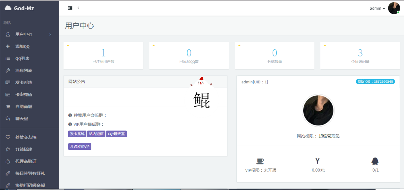Click the rocket icon beside 每日签到有好礼
This screenshot has height=190, width=404.
tap(8, 173)
